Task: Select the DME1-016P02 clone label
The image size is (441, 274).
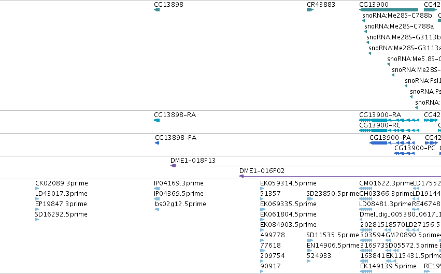Action: (x=262, y=171)
